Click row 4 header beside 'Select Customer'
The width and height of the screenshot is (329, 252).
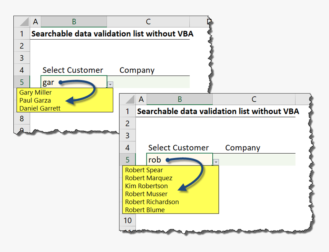tap(22, 70)
